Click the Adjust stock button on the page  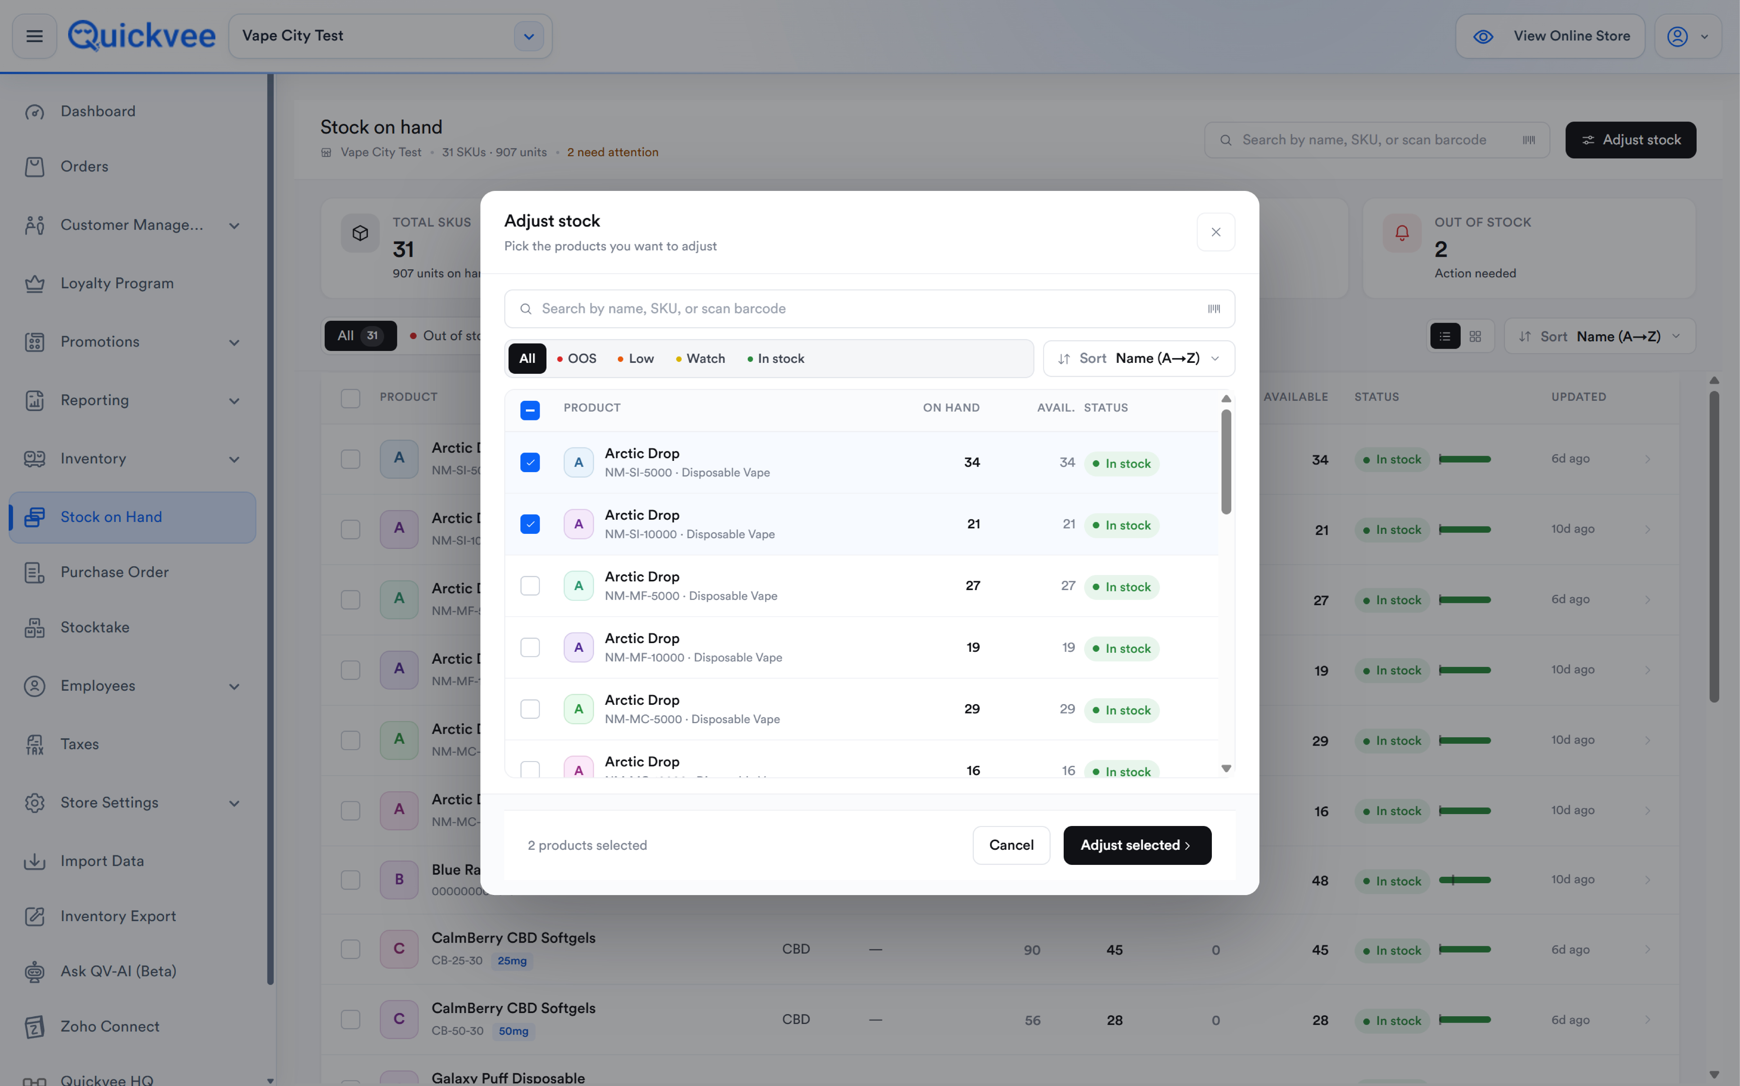pyautogui.click(x=1631, y=140)
